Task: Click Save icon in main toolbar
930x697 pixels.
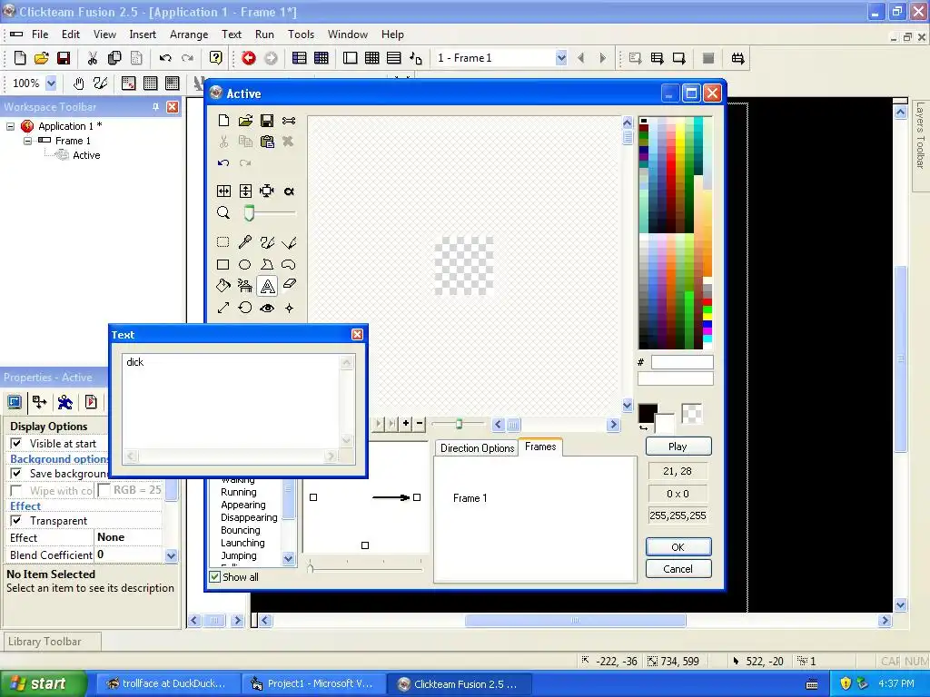Action: click(64, 57)
